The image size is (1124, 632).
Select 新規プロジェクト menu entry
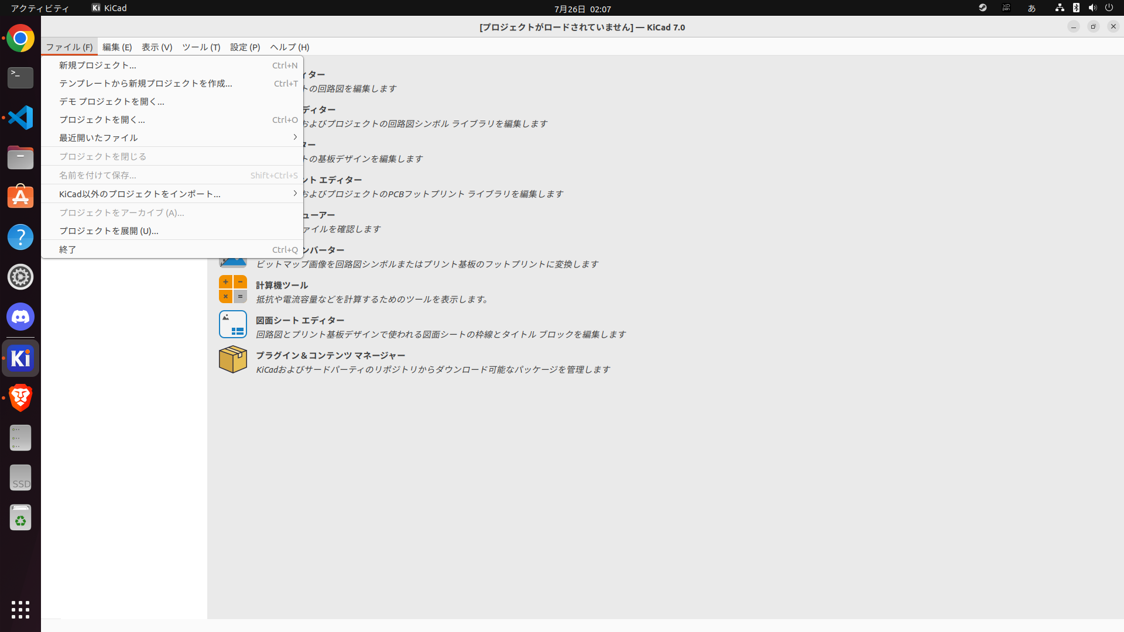(98, 66)
